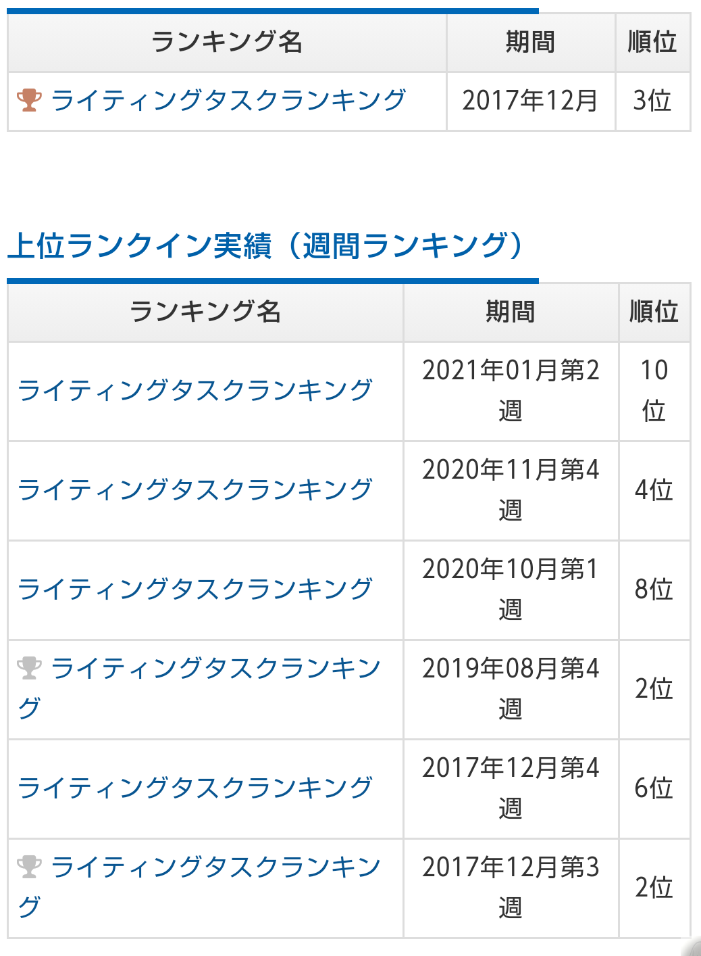Click the silver trophy icon for 2017年12月第3週
This screenshot has height=956, width=701.
pos(29,867)
